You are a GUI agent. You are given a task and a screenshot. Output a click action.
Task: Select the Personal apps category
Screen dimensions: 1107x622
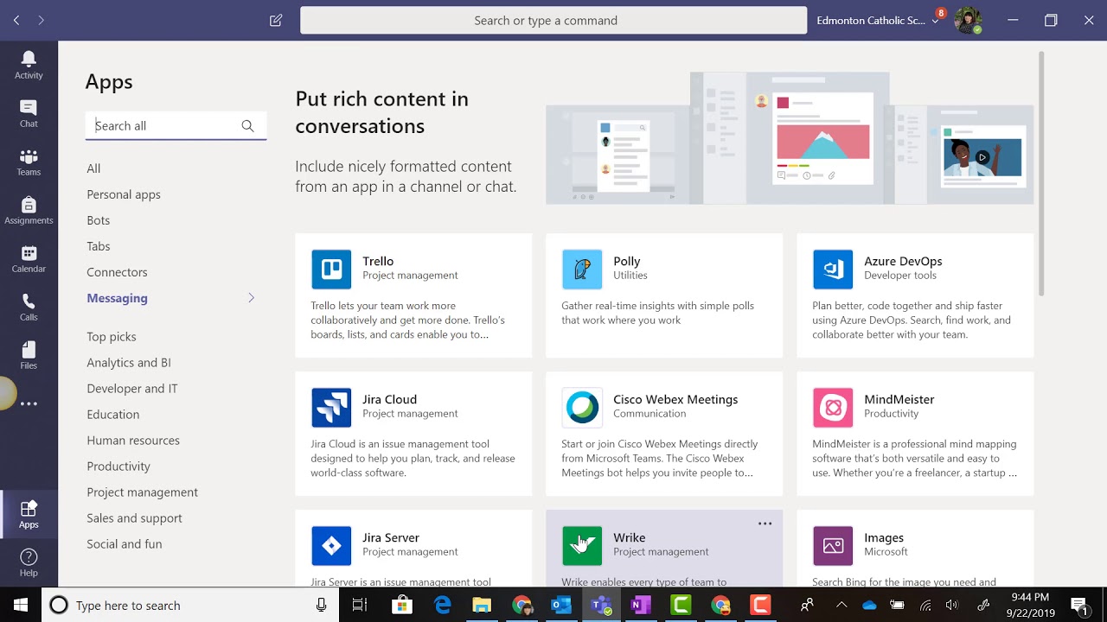click(x=124, y=194)
